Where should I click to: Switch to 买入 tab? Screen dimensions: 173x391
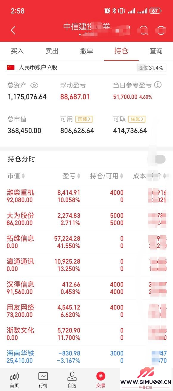coord(17,51)
